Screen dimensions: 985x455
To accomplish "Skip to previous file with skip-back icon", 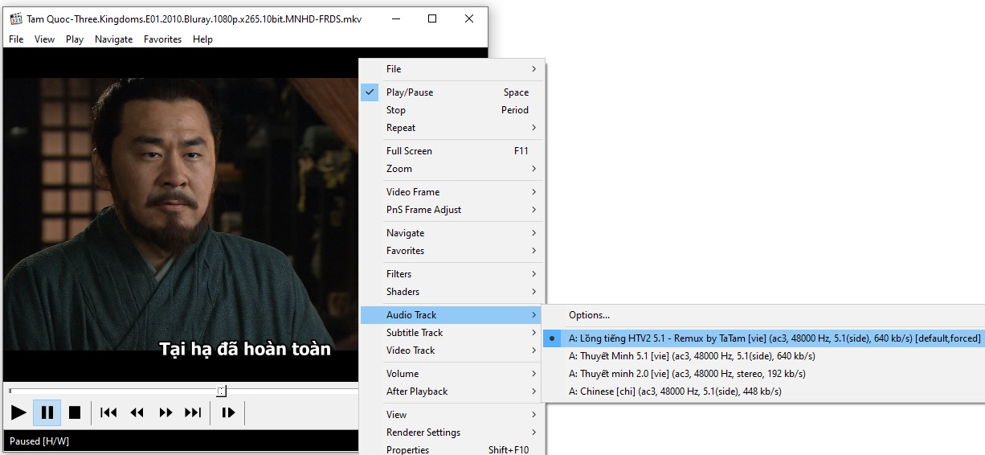I will [108, 412].
